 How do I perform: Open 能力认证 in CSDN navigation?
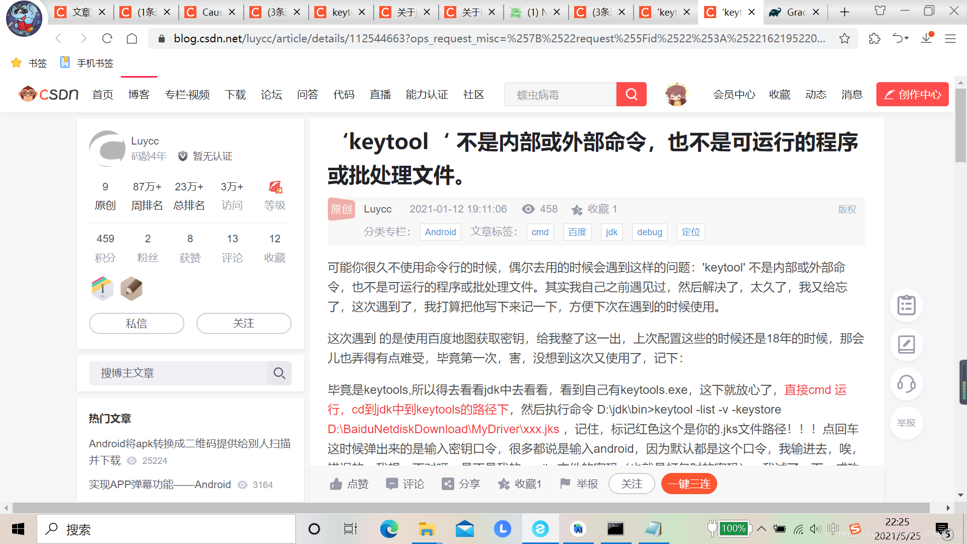pyautogui.click(x=427, y=95)
